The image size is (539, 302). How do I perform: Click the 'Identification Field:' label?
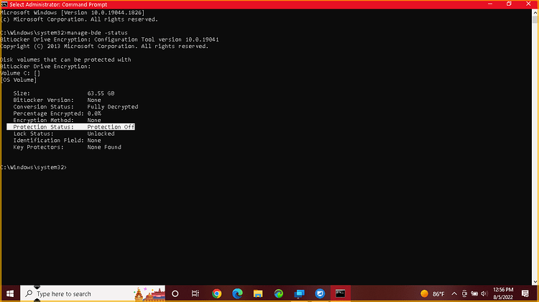48,141
